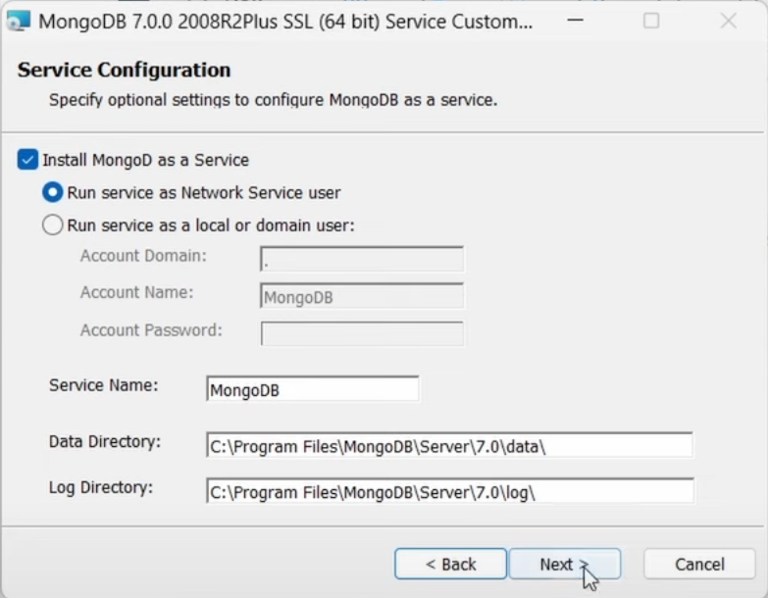Click the 'Specify optional settings' description text
The width and height of the screenshot is (768, 598).
click(x=273, y=100)
